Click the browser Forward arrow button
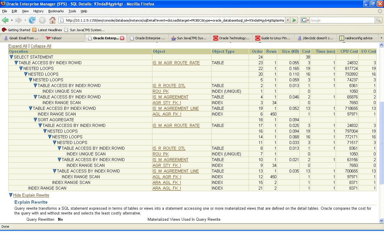 (x=18, y=20)
